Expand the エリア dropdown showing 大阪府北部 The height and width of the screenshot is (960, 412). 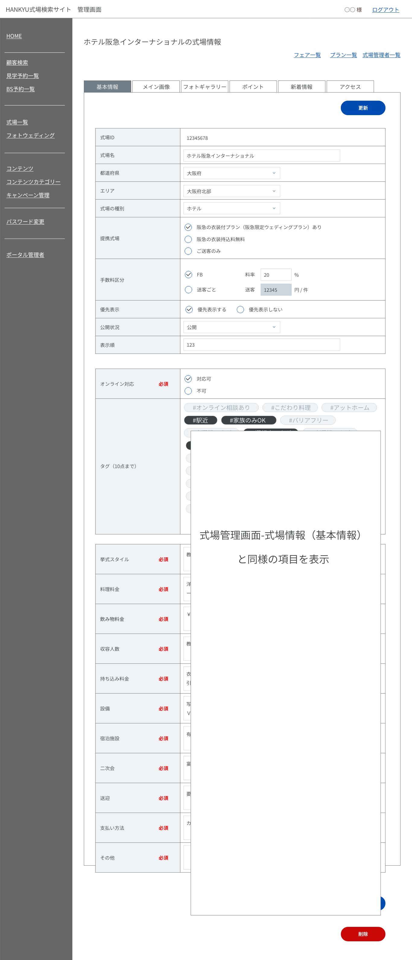(232, 191)
